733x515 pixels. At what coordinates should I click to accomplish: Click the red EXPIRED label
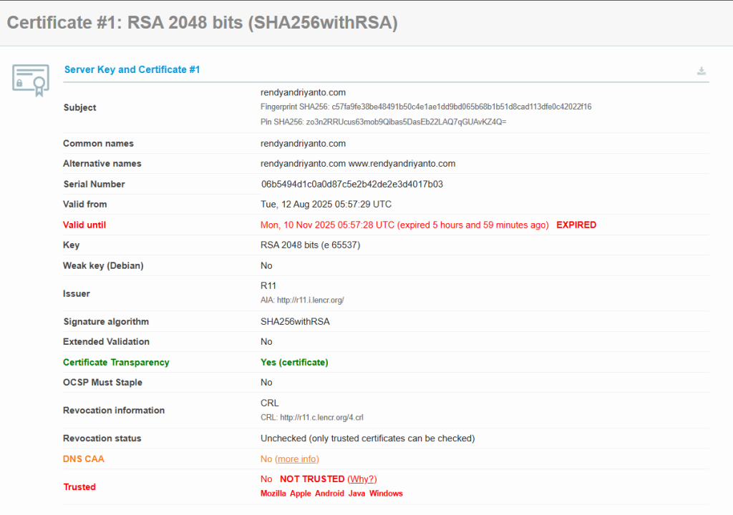point(576,225)
